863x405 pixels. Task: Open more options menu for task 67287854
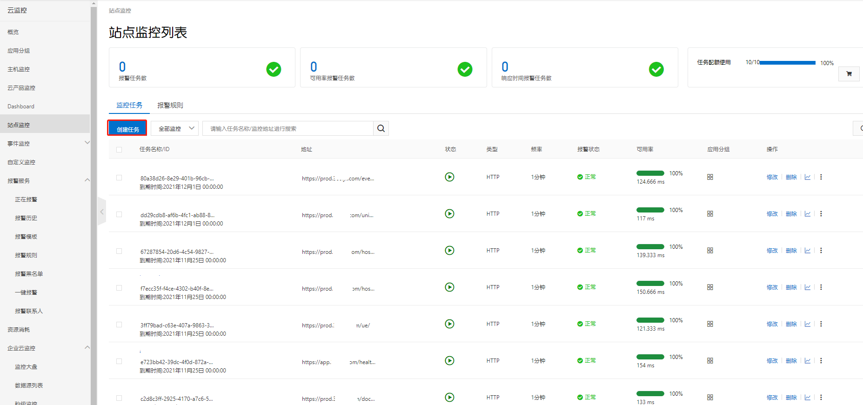point(821,251)
